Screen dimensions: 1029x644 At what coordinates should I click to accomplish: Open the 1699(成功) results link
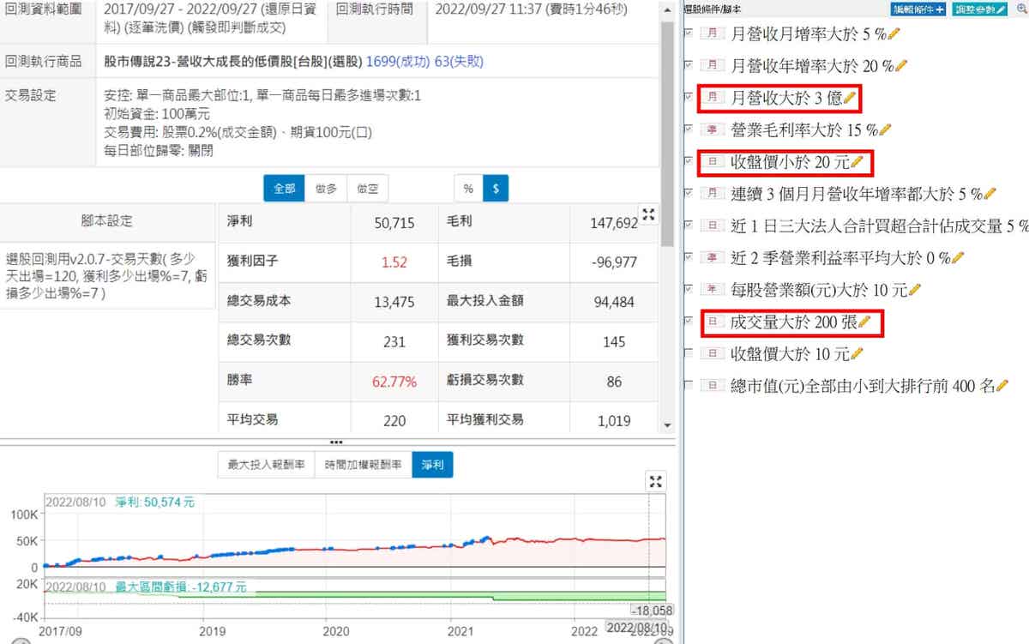[398, 62]
